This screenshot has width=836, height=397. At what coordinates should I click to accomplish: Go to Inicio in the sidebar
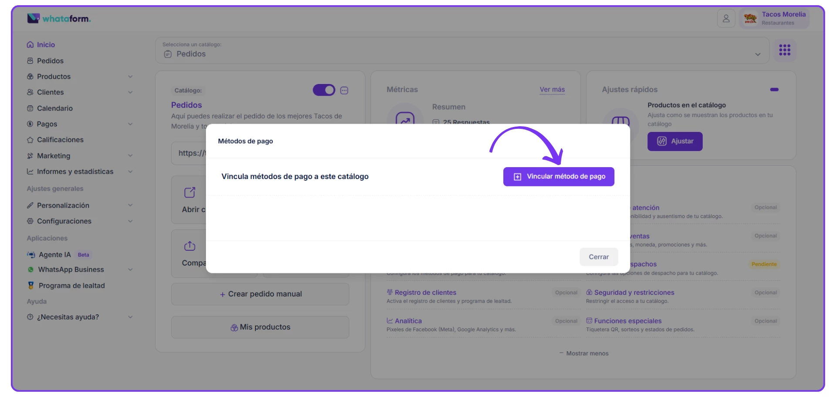click(x=46, y=45)
